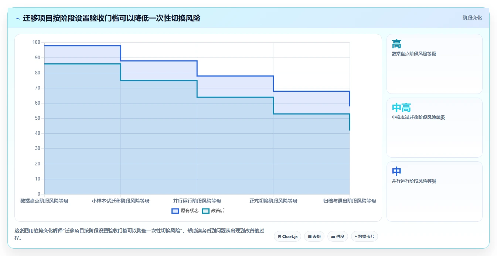The height and width of the screenshot is (256, 497).
Task: Click x-axis label 正式切换阶段风险等级
Action: (x=273, y=201)
